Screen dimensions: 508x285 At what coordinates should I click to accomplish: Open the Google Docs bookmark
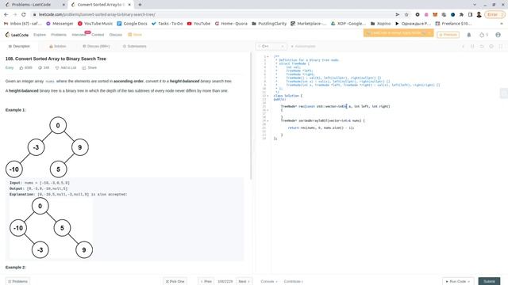133,24
